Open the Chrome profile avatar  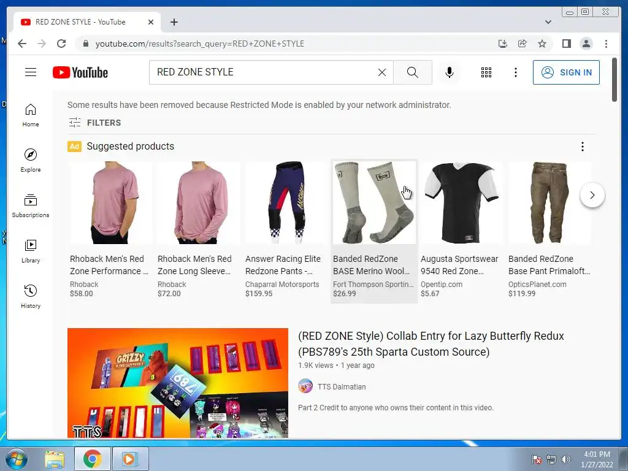pyautogui.click(x=586, y=44)
